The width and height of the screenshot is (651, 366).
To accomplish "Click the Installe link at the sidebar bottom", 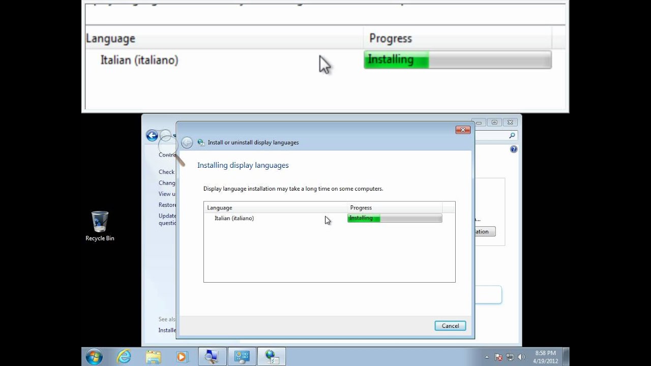I will click(x=167, y=330).
